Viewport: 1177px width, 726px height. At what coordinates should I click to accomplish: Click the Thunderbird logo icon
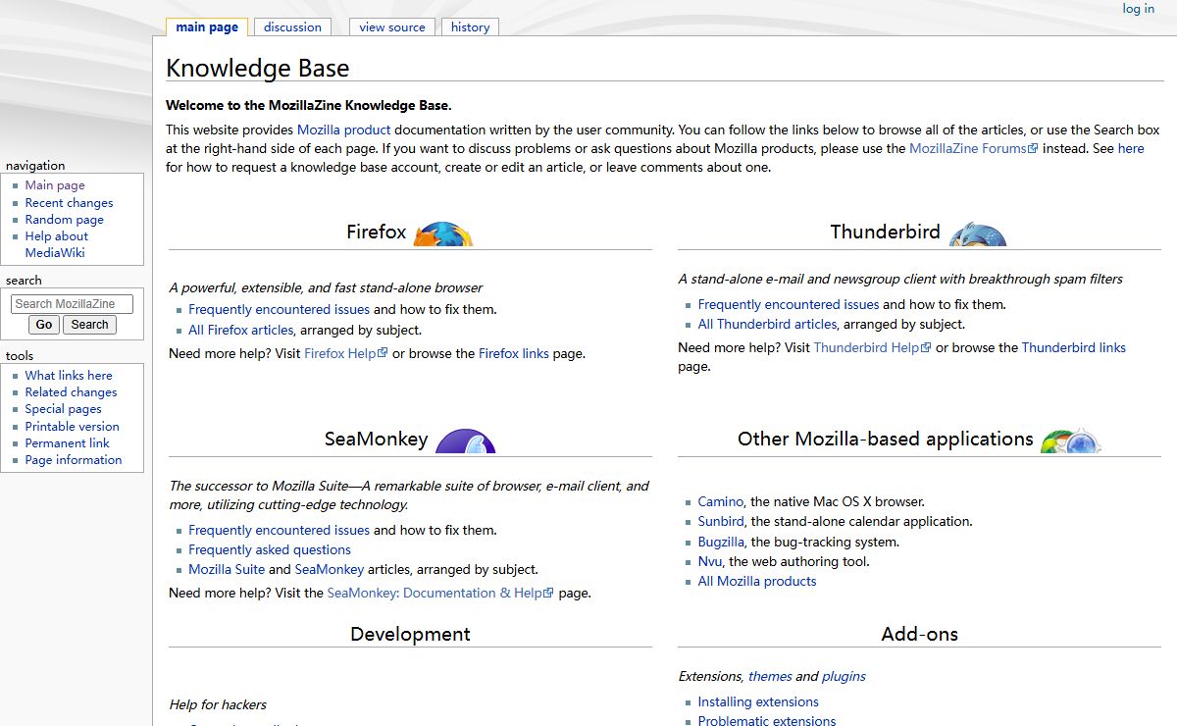(978, 233)
